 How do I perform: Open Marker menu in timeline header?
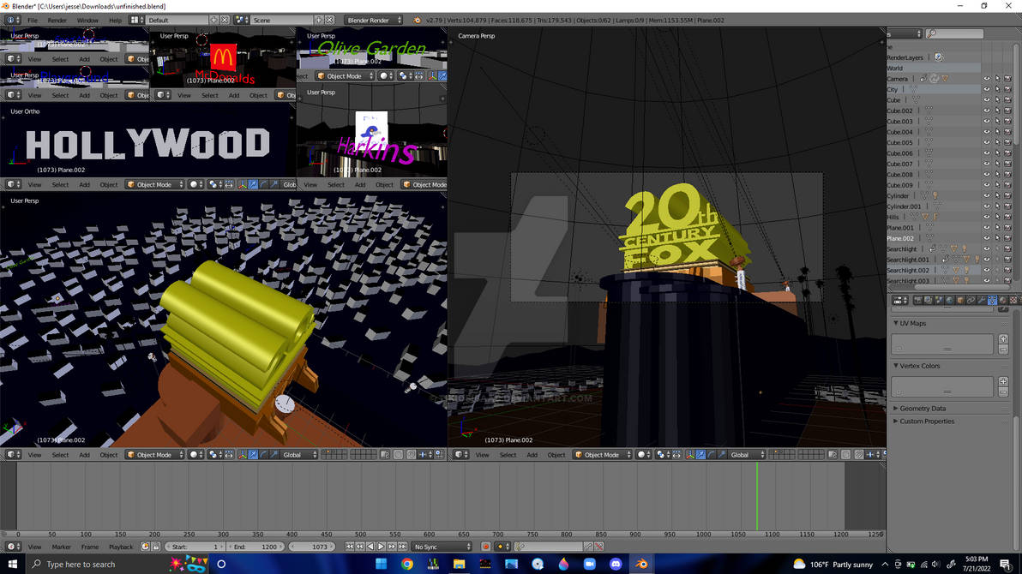tap(61, 547)
